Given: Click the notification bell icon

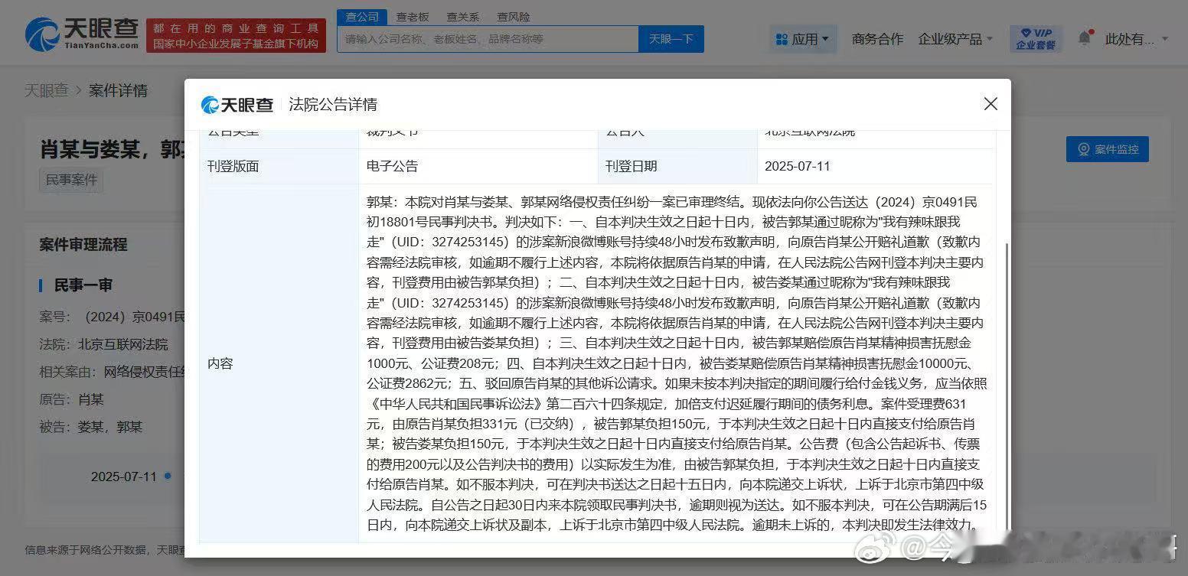Looking at the screenshot, I should click(1084, 38).
